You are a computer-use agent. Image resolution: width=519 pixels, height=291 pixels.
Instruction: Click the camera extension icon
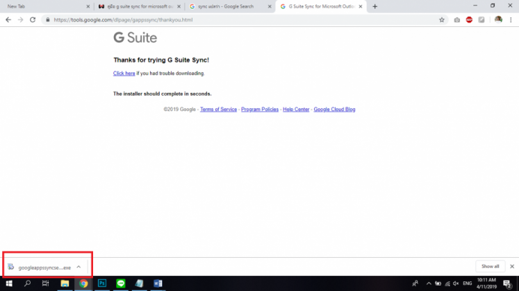coord(456,20)
